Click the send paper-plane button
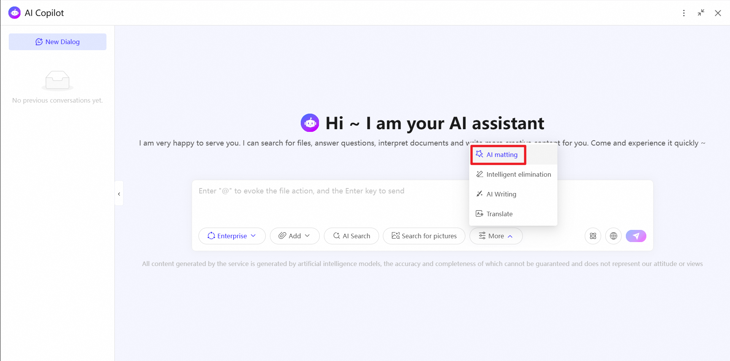This screenshot has width=730, height=361. [636, 236]
